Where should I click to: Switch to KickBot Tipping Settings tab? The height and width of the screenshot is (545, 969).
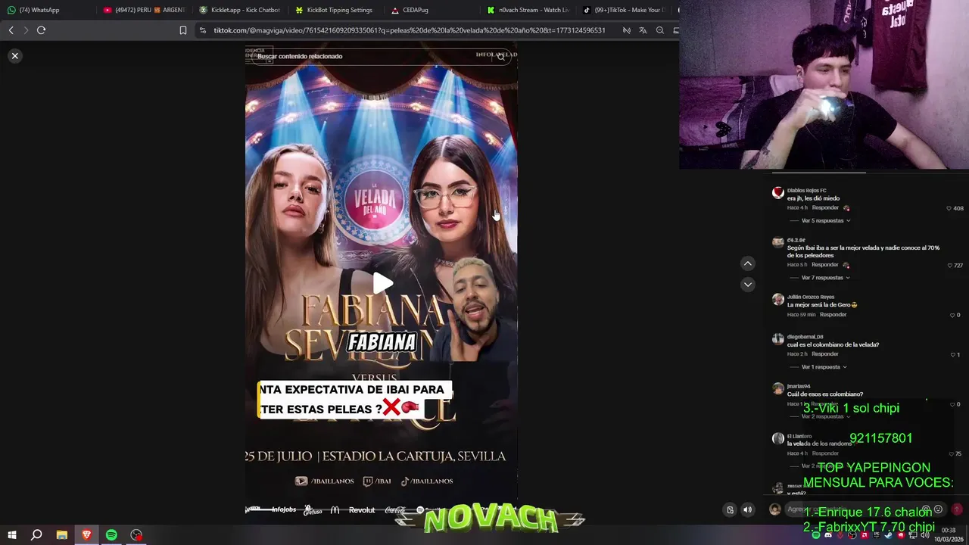click(x=335, y=10)
